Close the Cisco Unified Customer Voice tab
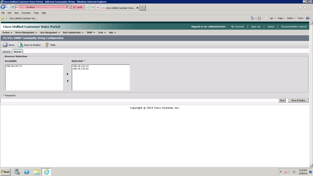 (137, 8)
